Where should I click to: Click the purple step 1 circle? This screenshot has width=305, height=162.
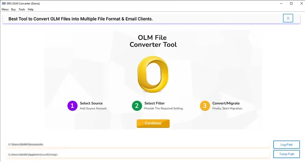coord(72,106)
